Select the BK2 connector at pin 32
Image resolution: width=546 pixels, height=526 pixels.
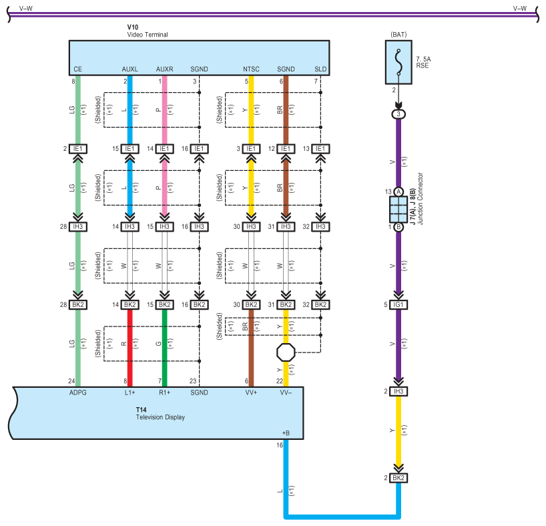pyautogui.click(x=320, y=304)
